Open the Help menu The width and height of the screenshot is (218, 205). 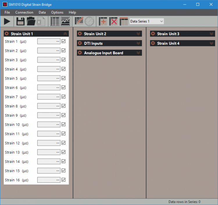tap(72, 12)
